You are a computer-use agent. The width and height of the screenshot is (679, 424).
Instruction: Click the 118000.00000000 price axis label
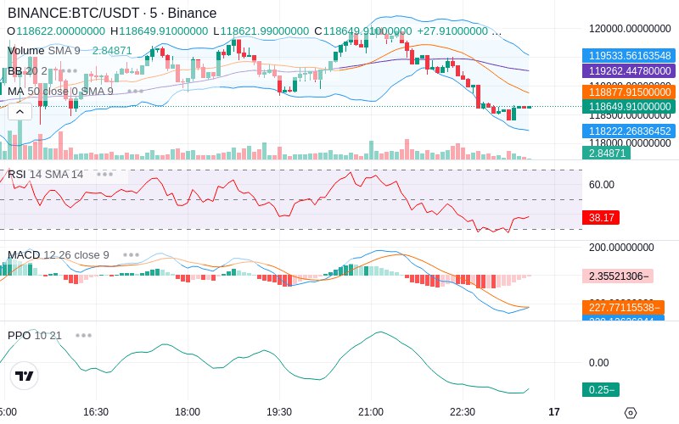630,143
